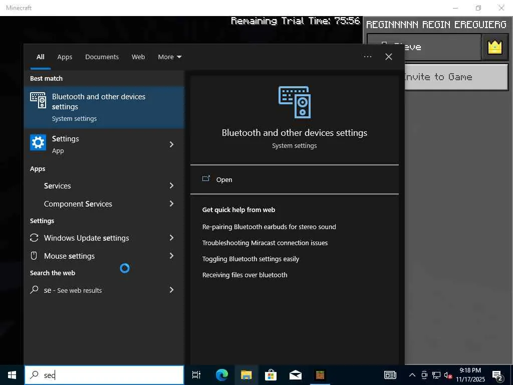This screenshot has width=513, height=385.
Task: Click the large Bluetooth devices preview icon
Action: (x=295, y=102)
